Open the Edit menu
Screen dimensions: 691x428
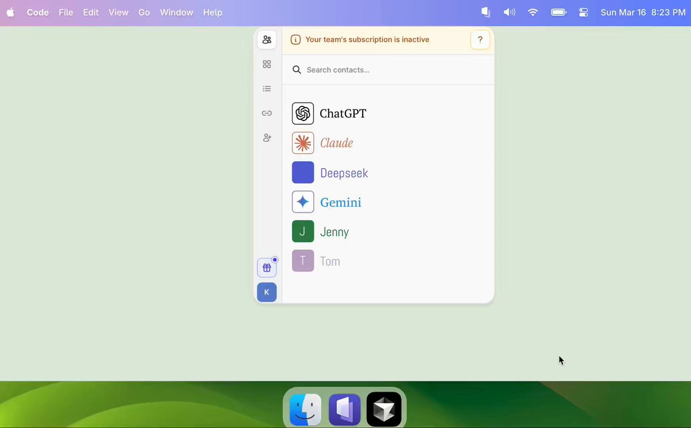(x=90, y=12)
